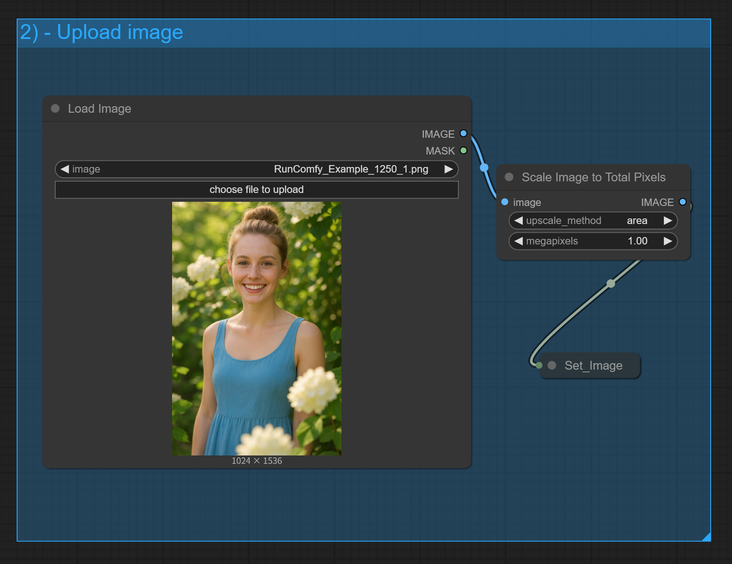Switch upscale_method to previous option
The width and height of the screenshot is (732, 564).
[519, 221]
